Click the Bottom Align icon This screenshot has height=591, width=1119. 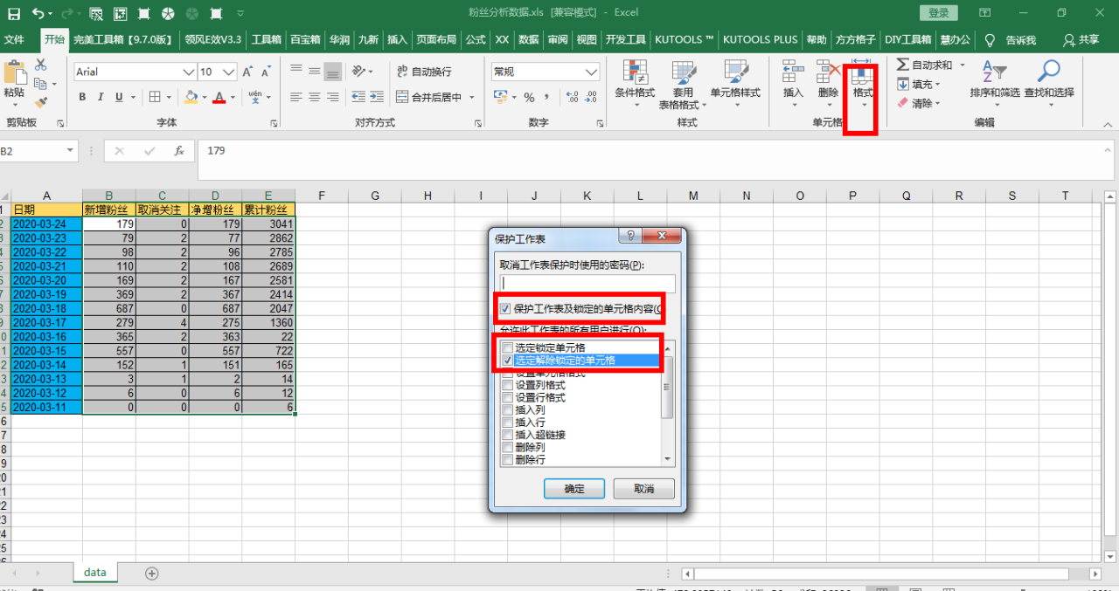pos(332,72)
